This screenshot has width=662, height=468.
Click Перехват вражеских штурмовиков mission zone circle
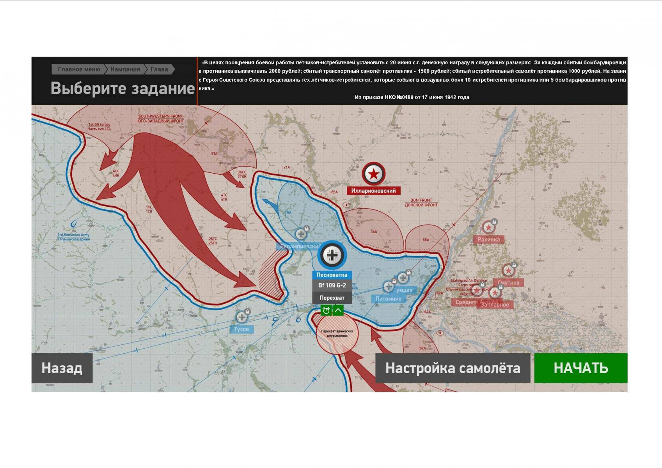click(337, 333)
